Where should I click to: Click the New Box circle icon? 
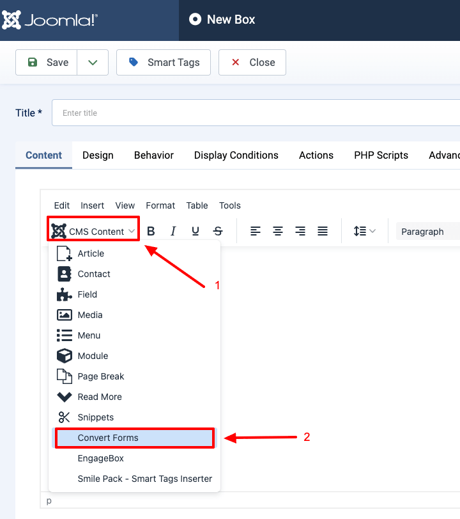click(x=195, y=19)
